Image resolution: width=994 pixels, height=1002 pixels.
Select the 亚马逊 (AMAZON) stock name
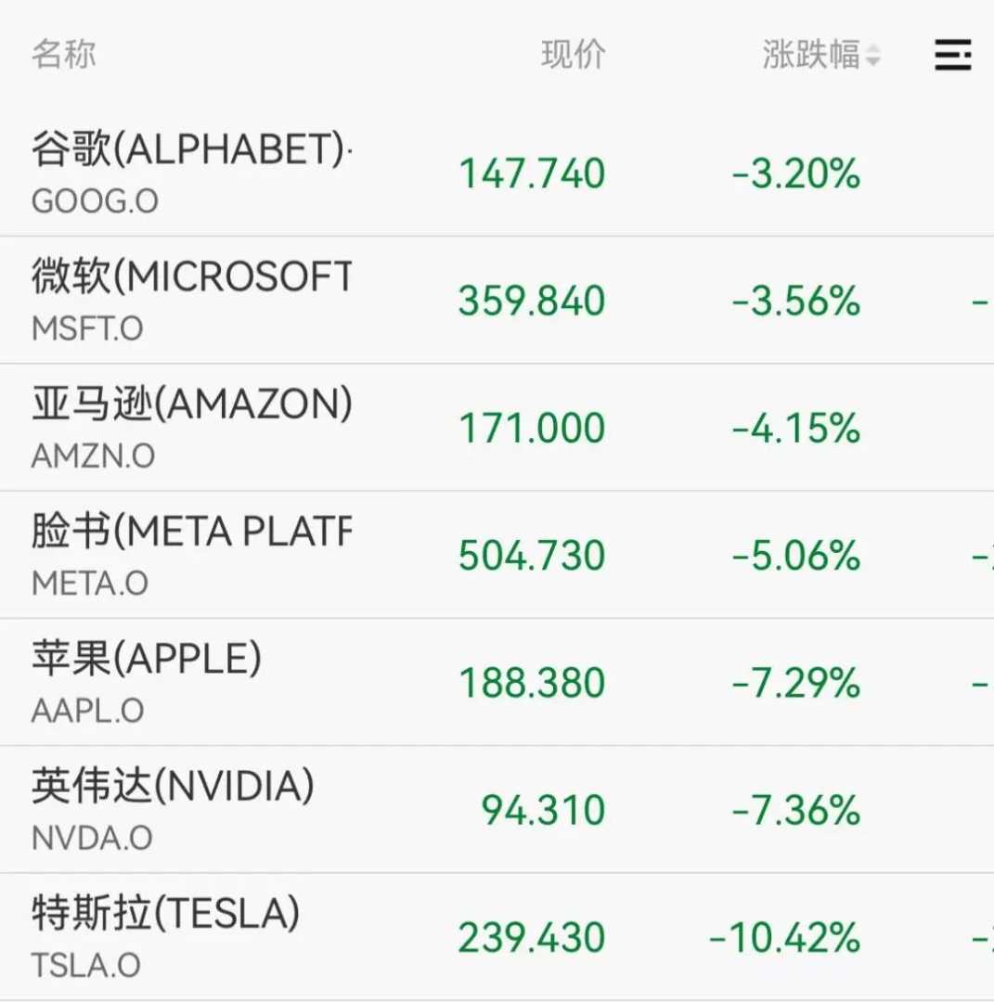[192, 405]
